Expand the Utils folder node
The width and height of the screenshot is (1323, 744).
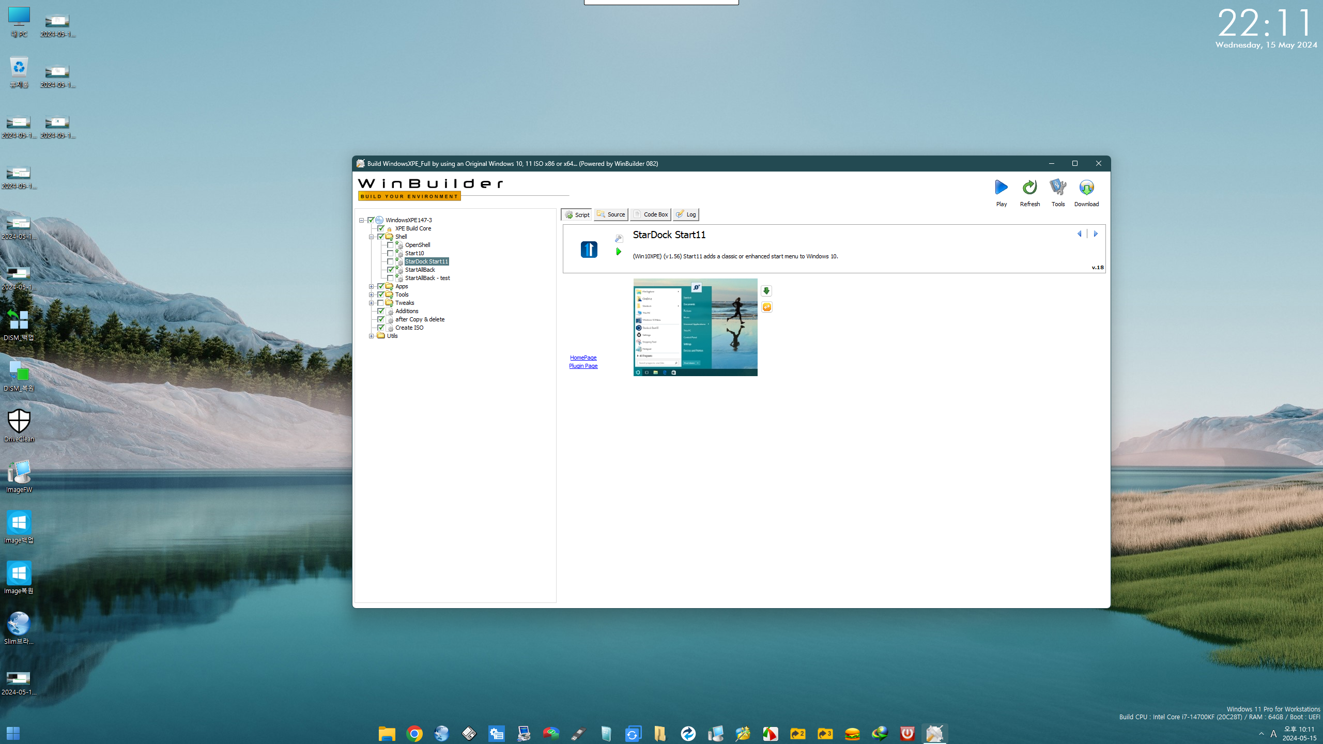pos(372,336)
